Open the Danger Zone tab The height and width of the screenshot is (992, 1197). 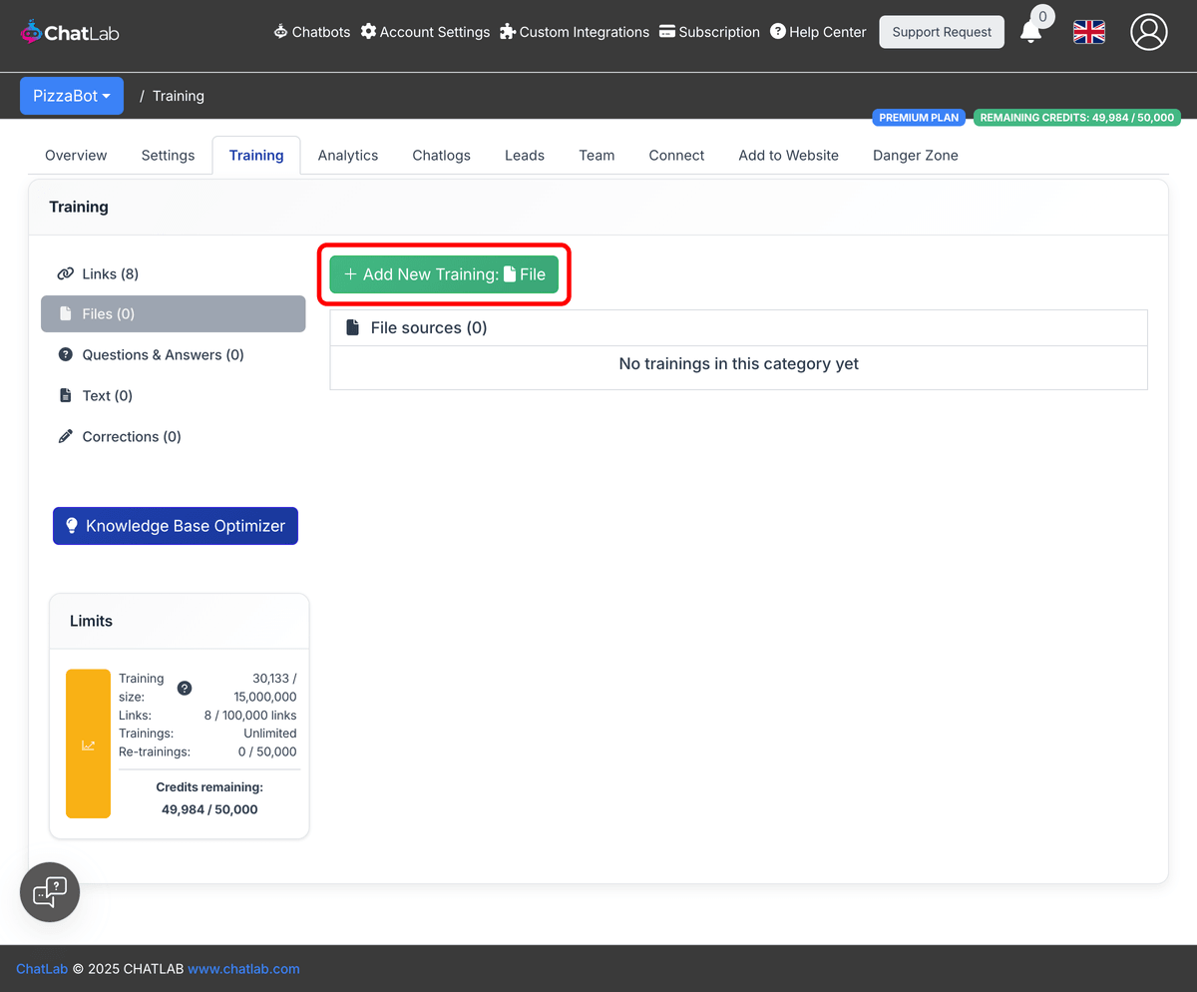915,155
